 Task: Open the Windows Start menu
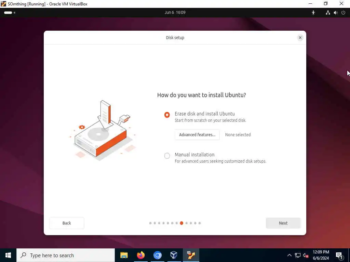(x=8, y=255)
